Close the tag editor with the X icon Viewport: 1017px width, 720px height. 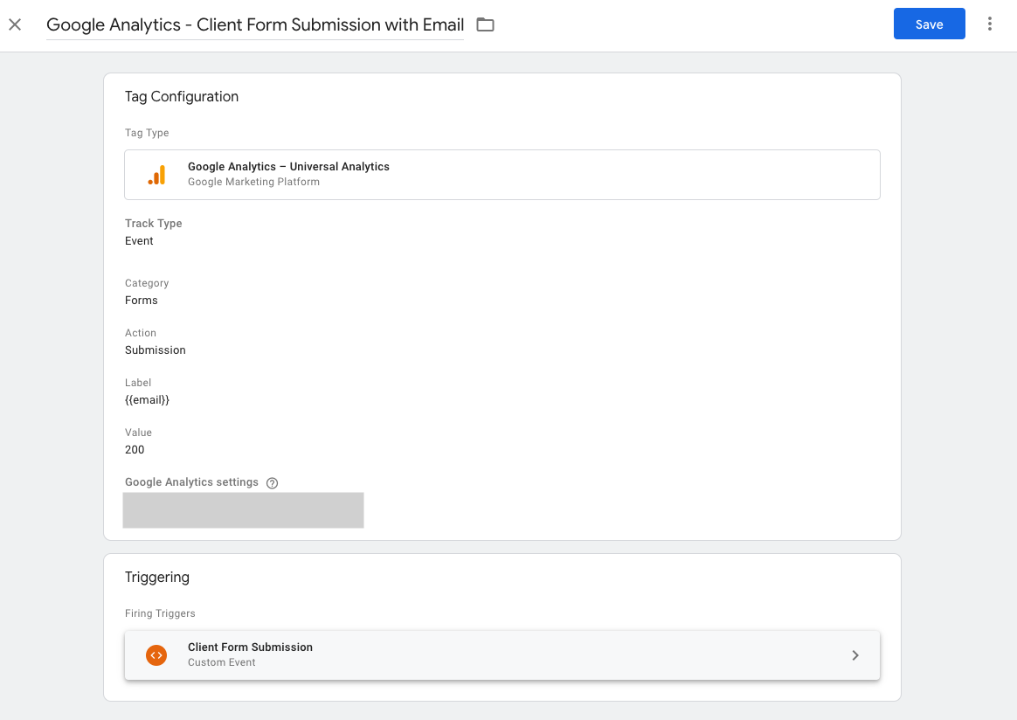pyautogui.click(x=15, y=24)
